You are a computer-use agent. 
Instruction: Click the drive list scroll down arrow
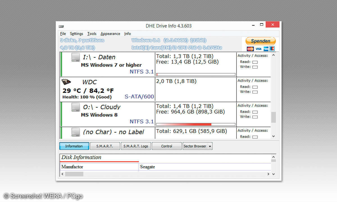(x=274, y=136)
